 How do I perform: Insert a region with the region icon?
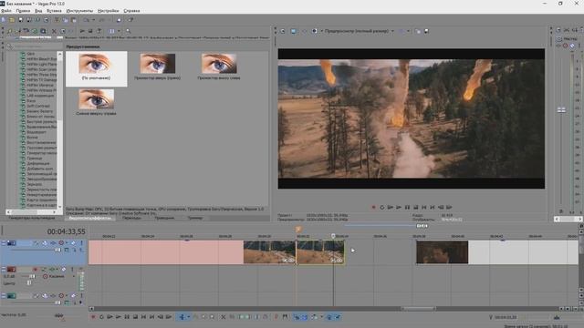pyautogui.click(x=285, y=317)
